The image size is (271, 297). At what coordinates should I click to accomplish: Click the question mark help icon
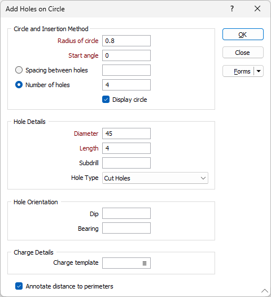232,8
